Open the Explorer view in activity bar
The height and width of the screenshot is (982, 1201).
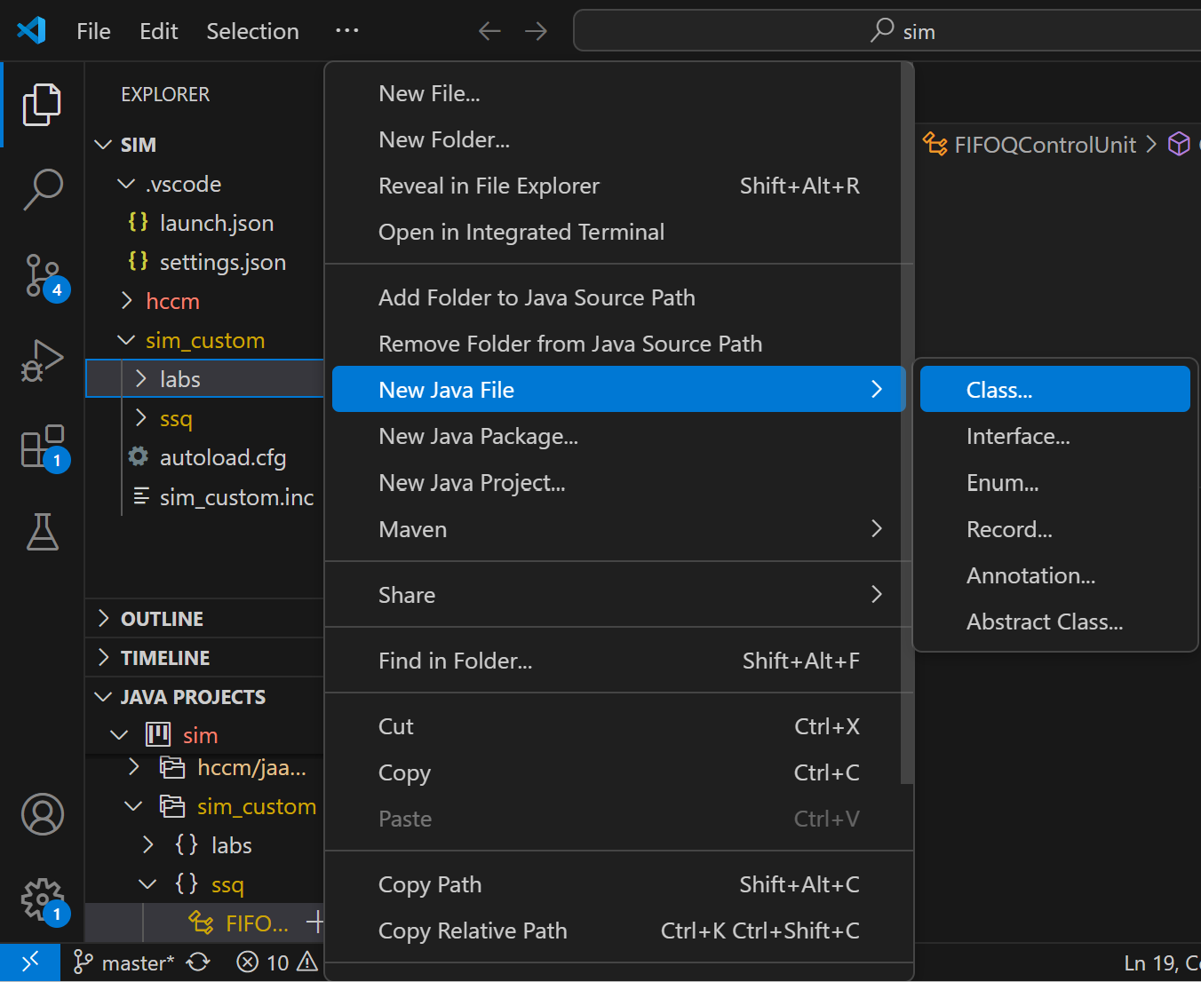pos(42,105)
